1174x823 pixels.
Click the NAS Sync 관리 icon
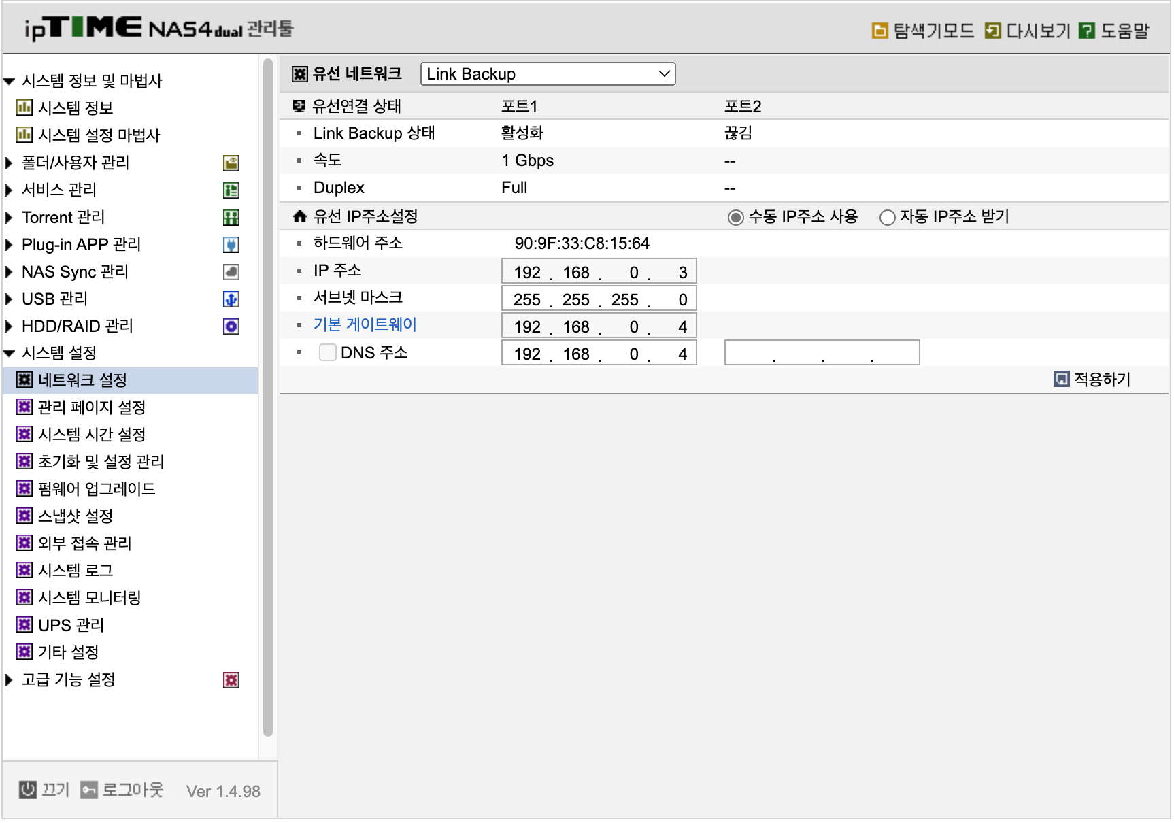coord(231,272)
